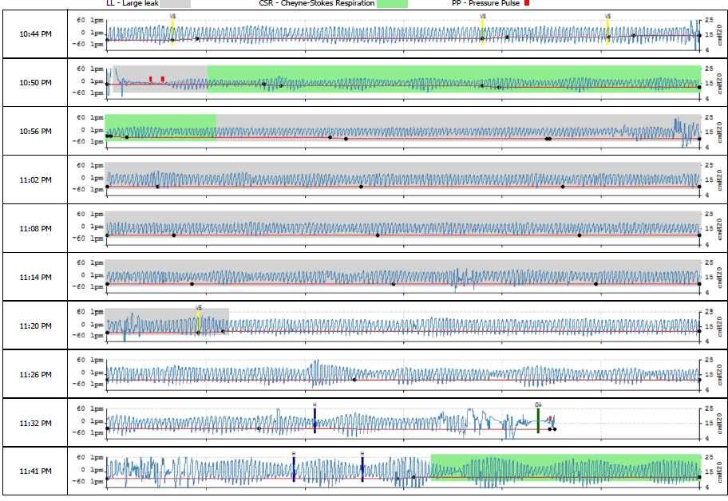Click the blue H hypopnea marker at 11:32 PM
This screenshot has width=728, height=501.
[x=315, y=420]
